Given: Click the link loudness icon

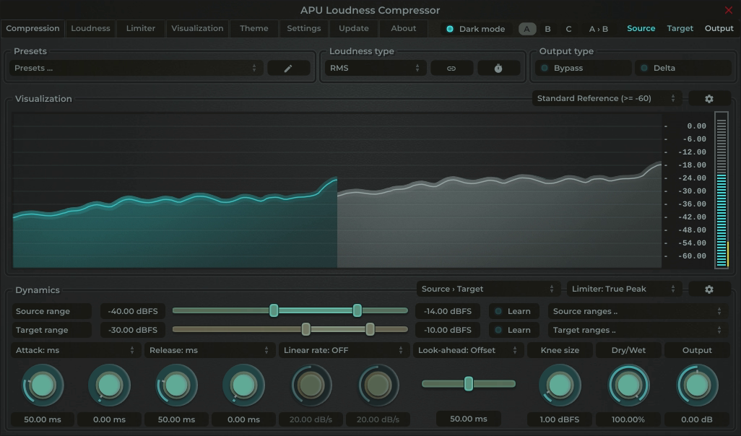Looking at the screenshot, I should click(x=451, y=68).
